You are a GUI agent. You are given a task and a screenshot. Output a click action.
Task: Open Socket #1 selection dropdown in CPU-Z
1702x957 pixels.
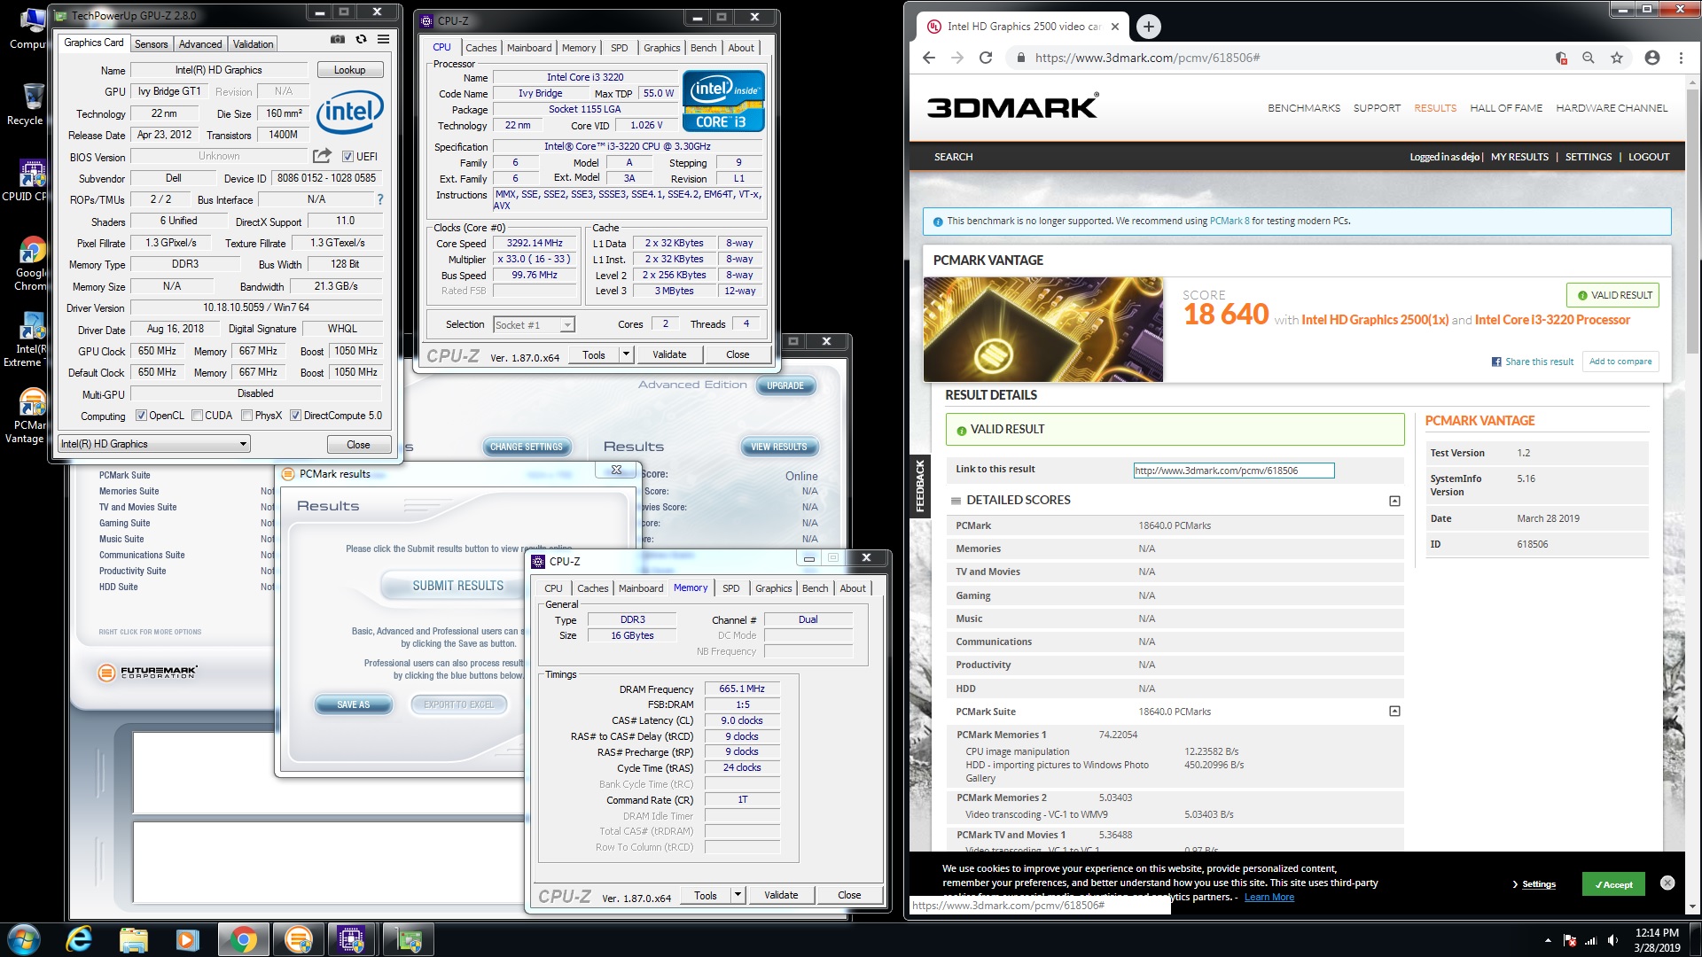pos(534,325)
